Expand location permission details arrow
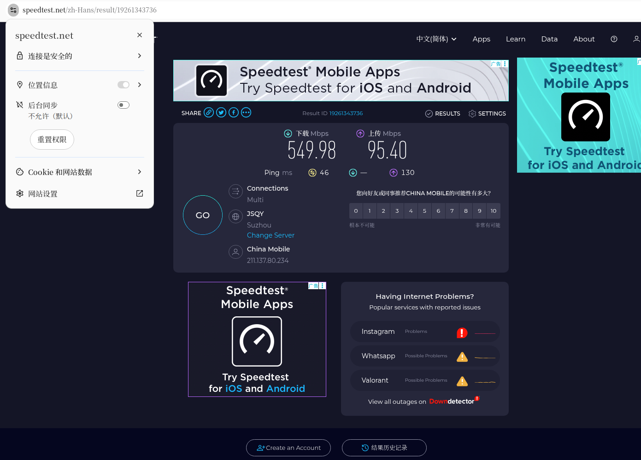Image resolution: width=641 pixels, height=460 pixels. pyautogui.click(x=140, y=85)
